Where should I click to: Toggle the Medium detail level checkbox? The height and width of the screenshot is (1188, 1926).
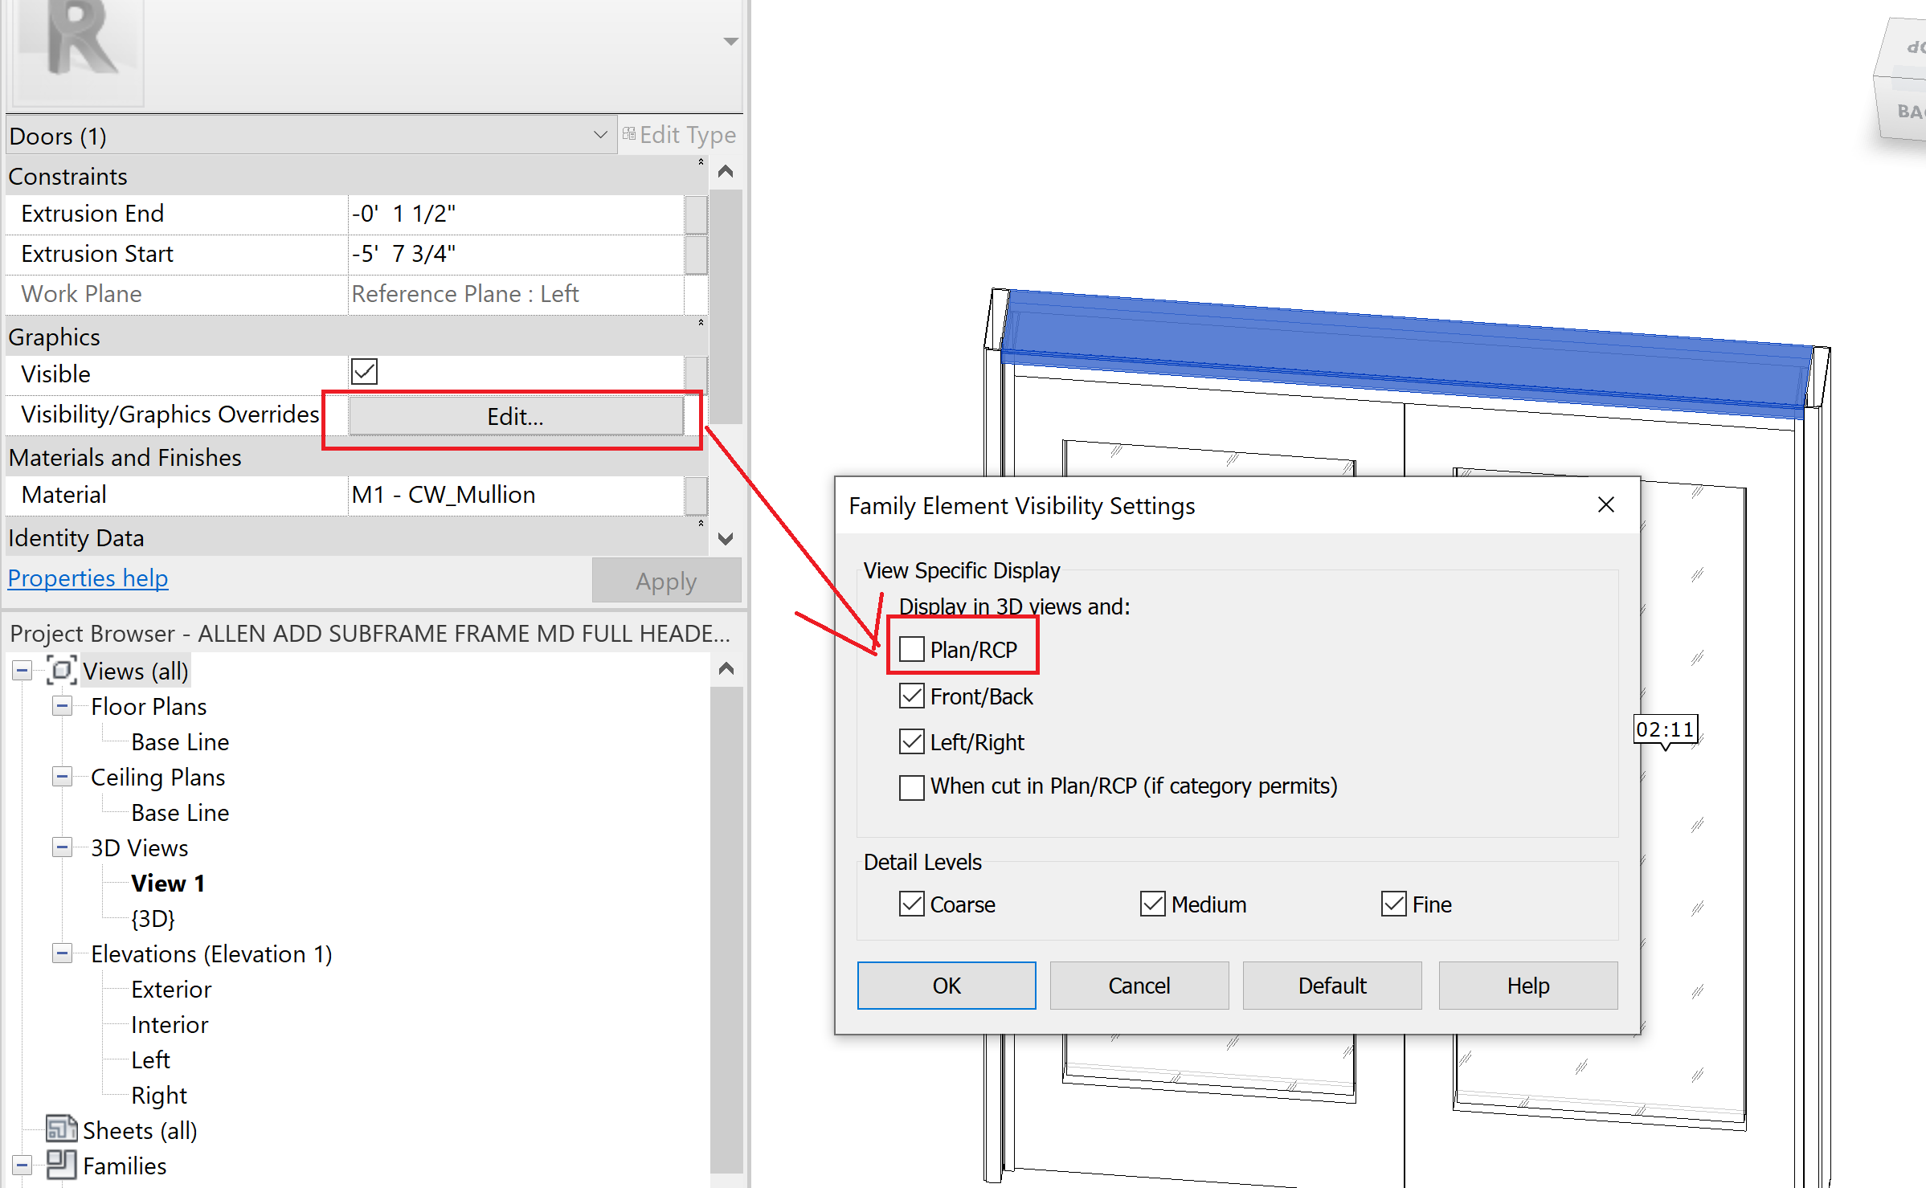tap(1153, 904)
